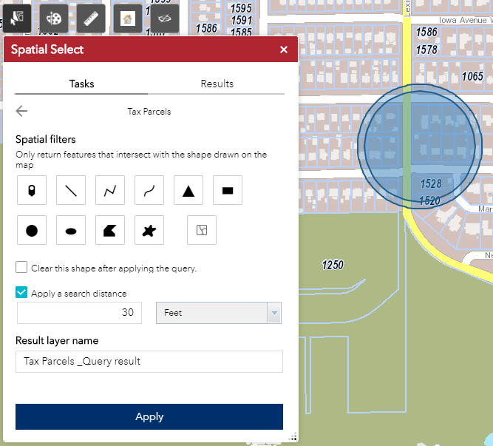Uncheck 'Apply a search distance'
Viewport: 493px width, 446px height.
(22, 293)
